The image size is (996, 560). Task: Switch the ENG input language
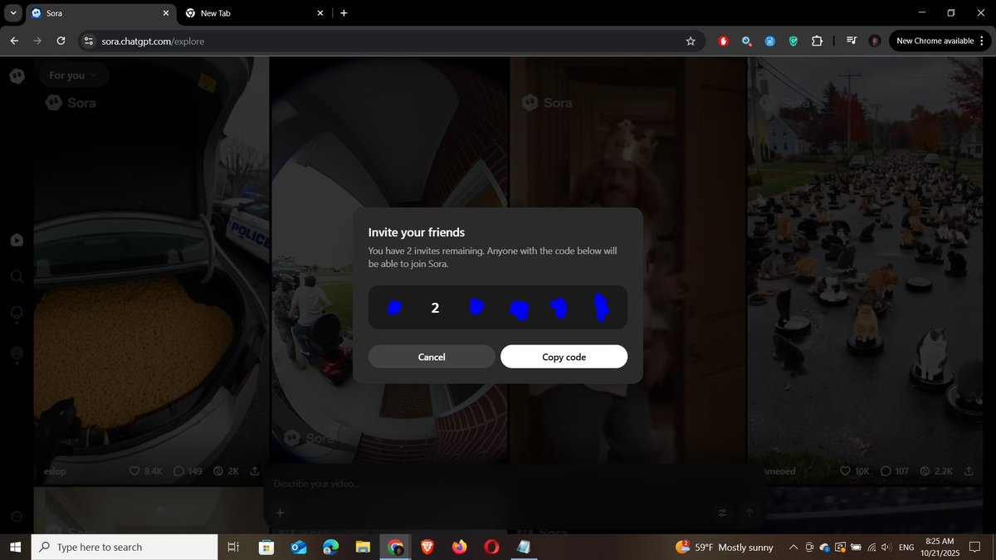906,547
